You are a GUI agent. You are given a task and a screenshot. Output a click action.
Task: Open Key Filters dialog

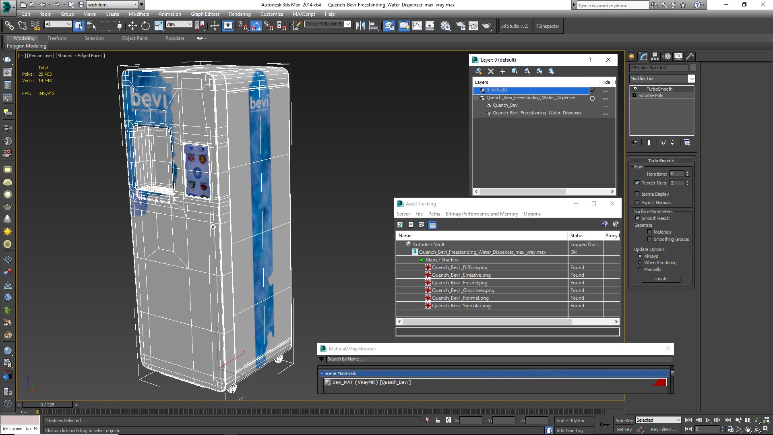663,429
